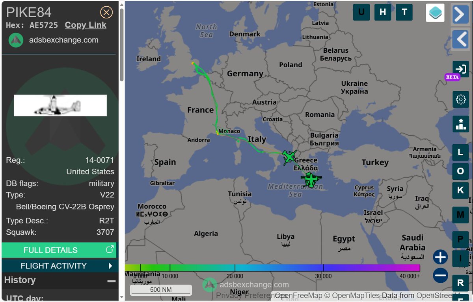
Task: Open FULL DETAILS for the aircraft
Action: click(59, 250)
